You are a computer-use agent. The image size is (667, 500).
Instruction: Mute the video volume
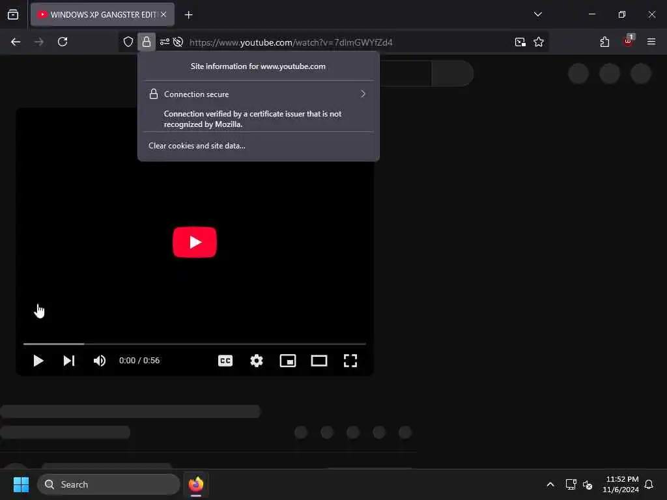pyautogui.click(x=100, y=361)
